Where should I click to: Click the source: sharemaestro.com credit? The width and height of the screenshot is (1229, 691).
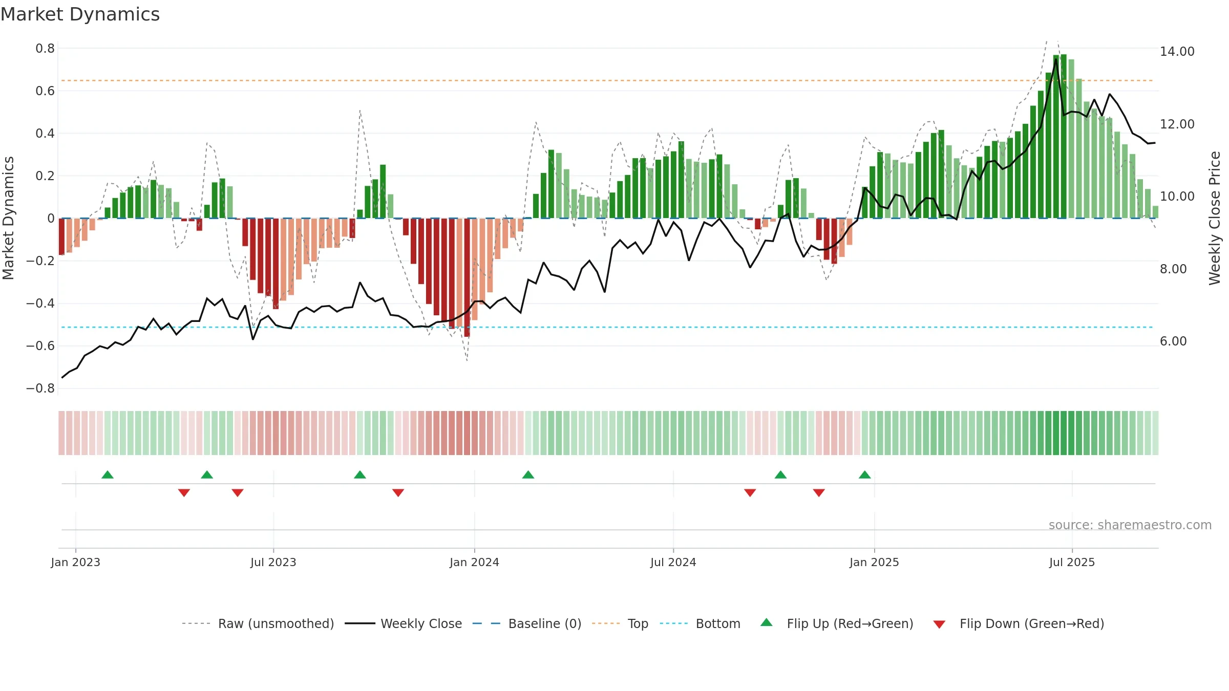pyautogui.click(x=1130, y=525)
